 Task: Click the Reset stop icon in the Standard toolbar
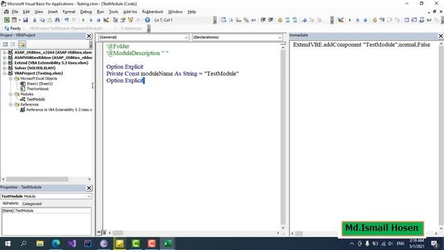point(99,20)
